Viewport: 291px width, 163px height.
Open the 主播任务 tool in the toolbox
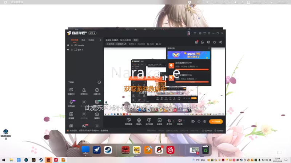(97, 92)
